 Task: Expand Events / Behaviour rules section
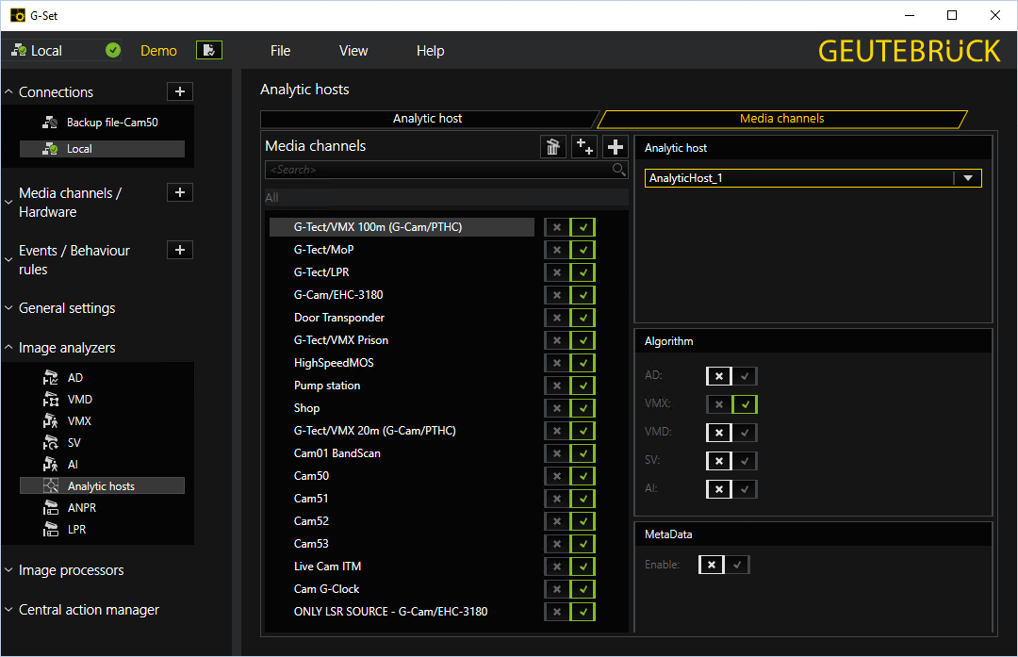click(8, 259)
